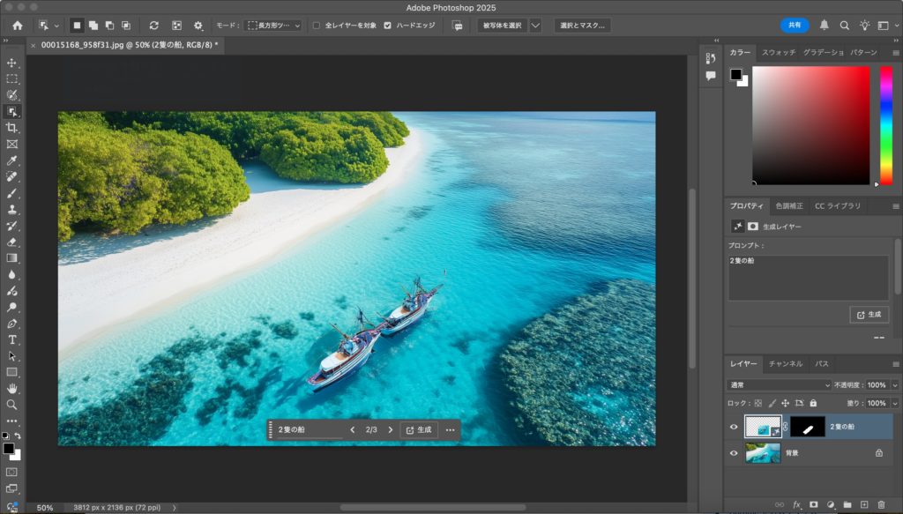
Task: Hide the 2隻の船 generative layer
Action: 734,427
